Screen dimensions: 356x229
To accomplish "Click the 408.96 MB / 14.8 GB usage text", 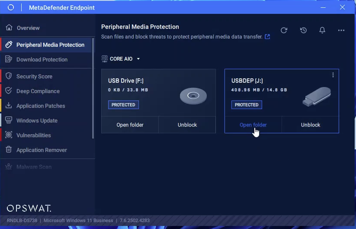I will pos(259,90).
